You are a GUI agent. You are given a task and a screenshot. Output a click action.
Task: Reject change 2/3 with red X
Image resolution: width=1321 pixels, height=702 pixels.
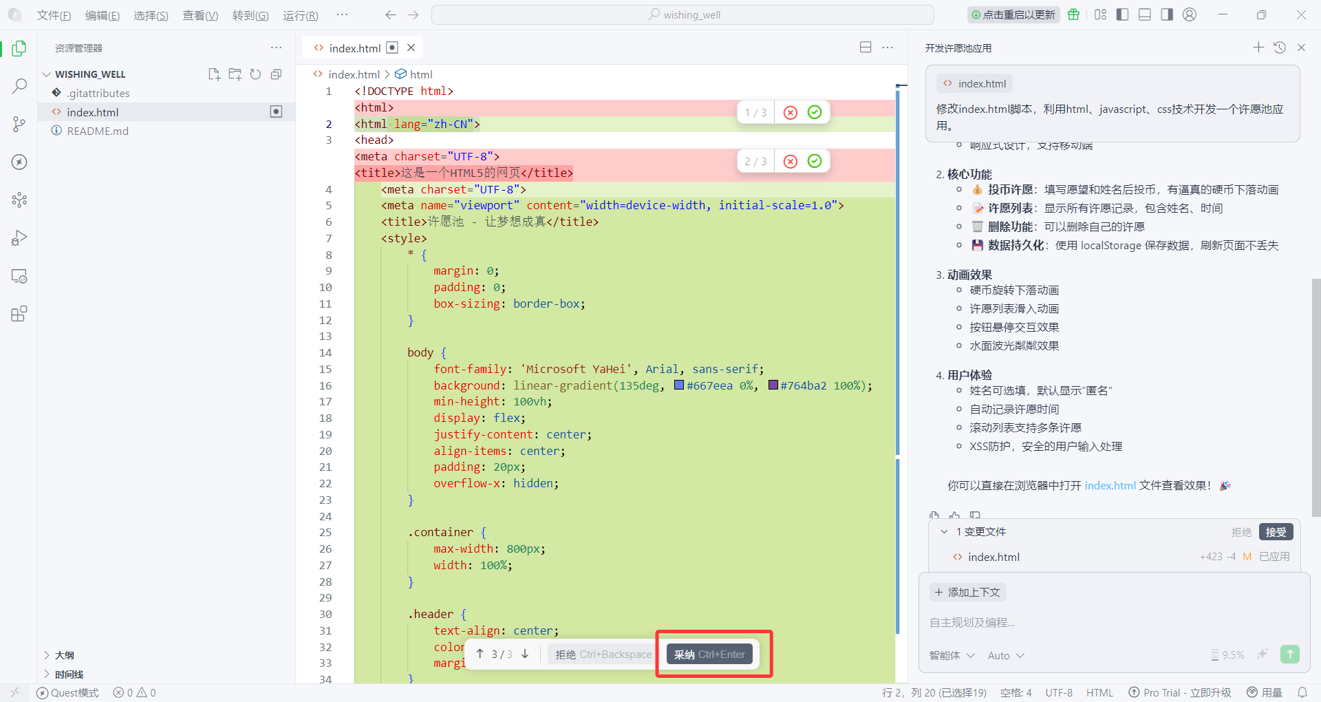(791, 161)
